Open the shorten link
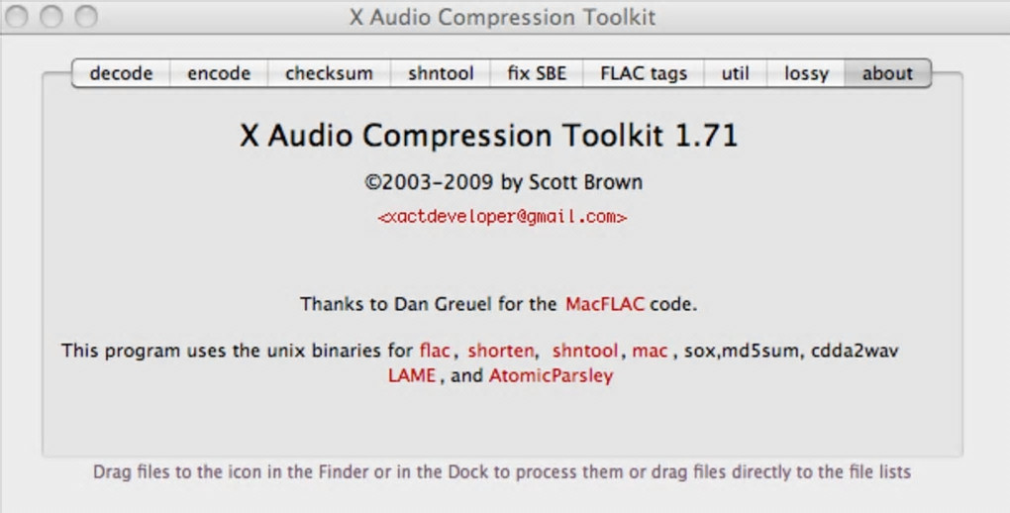The width and height of the screenshot is (1010, 513). click(501, 351)
